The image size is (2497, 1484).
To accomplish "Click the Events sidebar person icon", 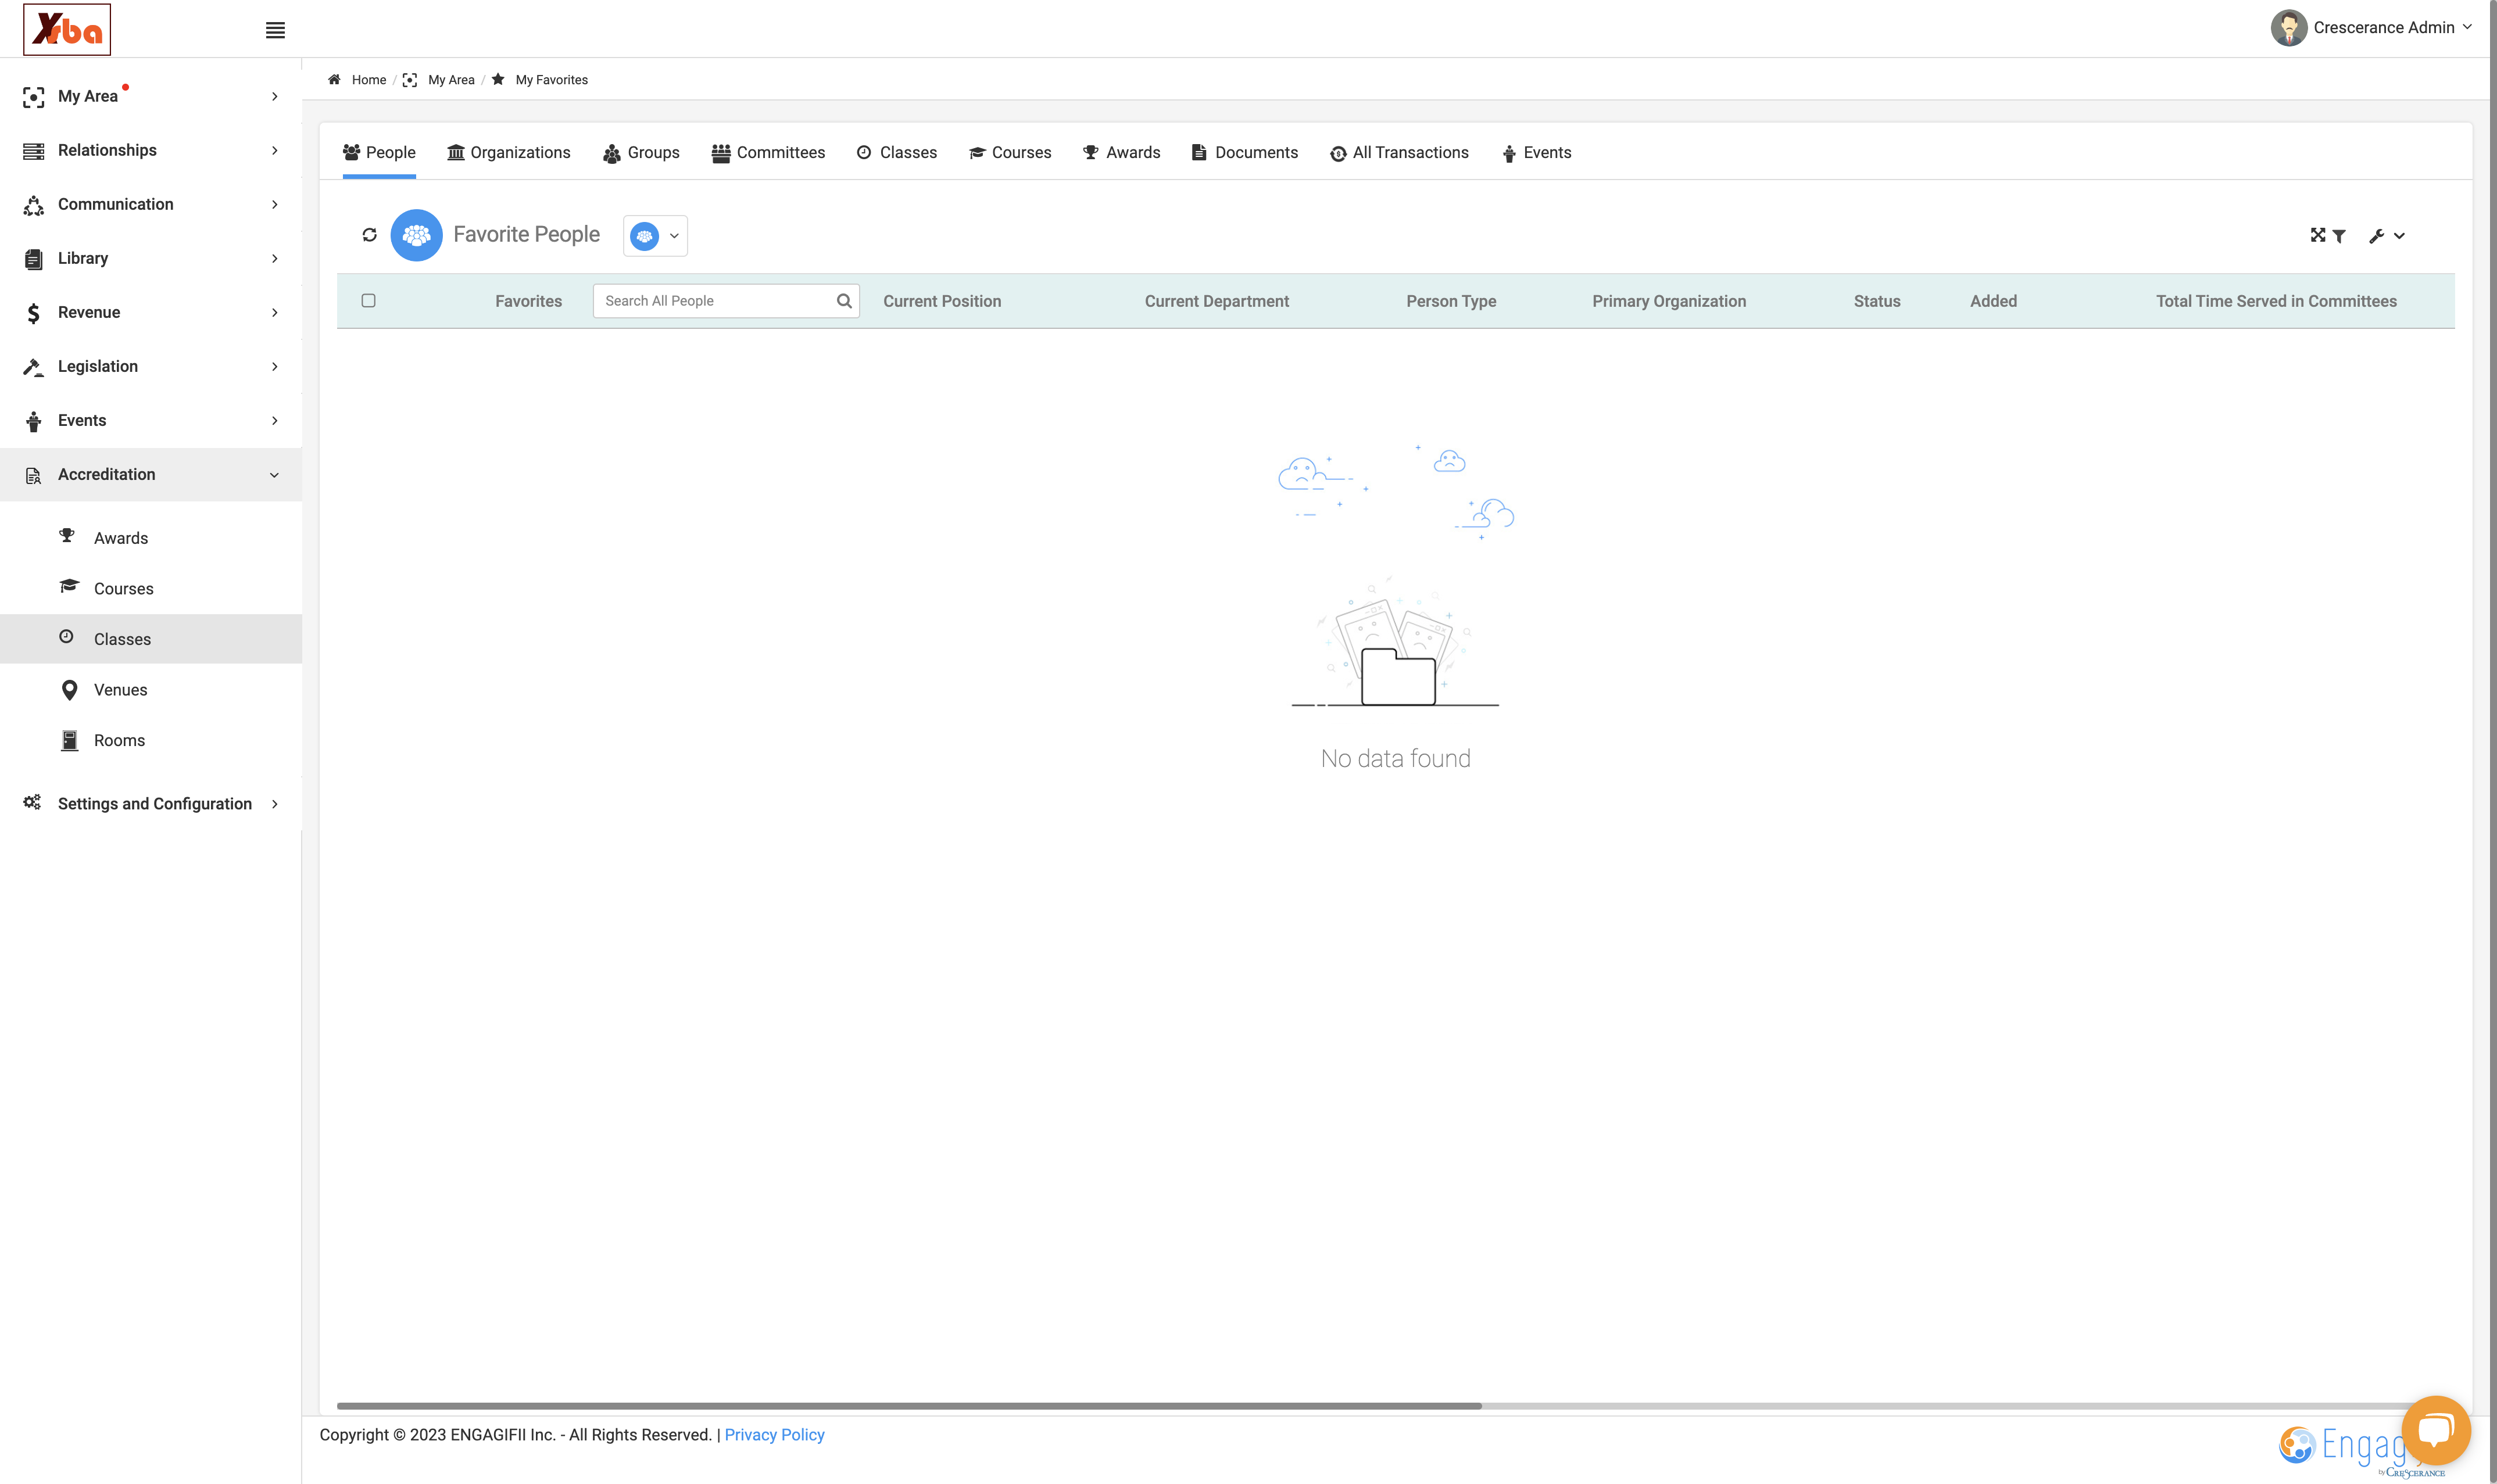I will [34, 421].
